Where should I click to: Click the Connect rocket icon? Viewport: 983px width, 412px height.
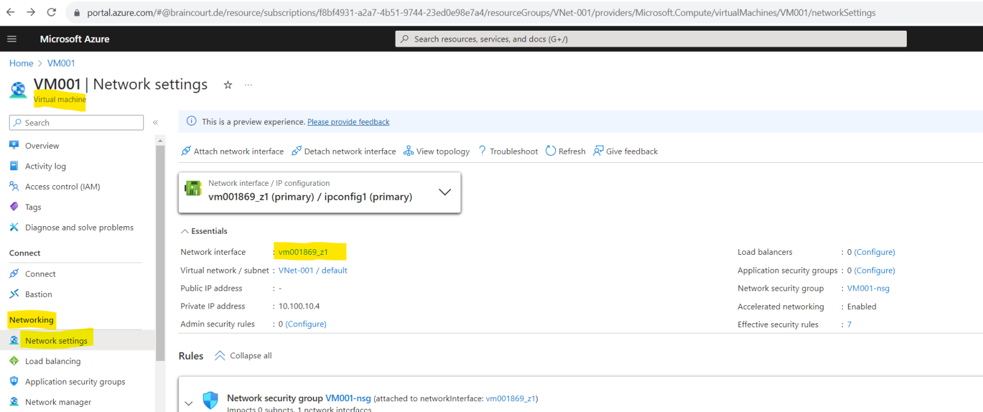(x=14, y=273)
